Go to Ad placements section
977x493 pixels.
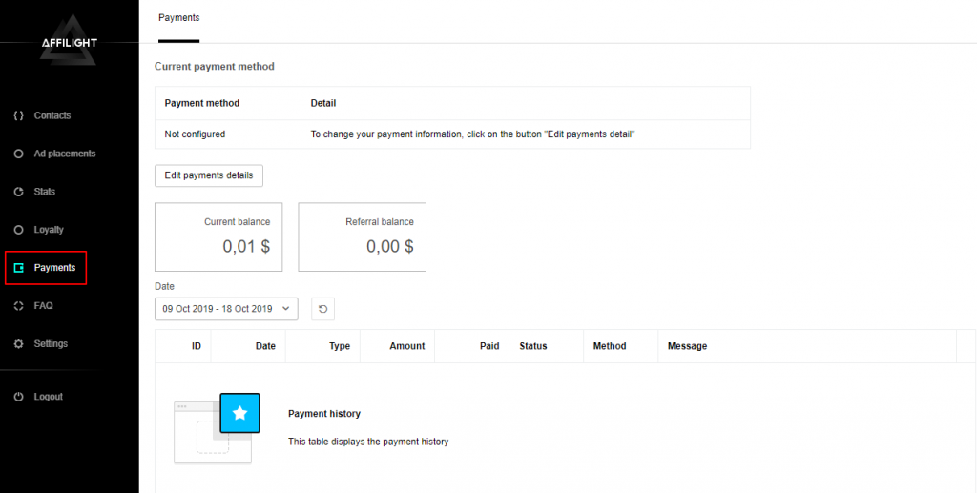point(65,154)
